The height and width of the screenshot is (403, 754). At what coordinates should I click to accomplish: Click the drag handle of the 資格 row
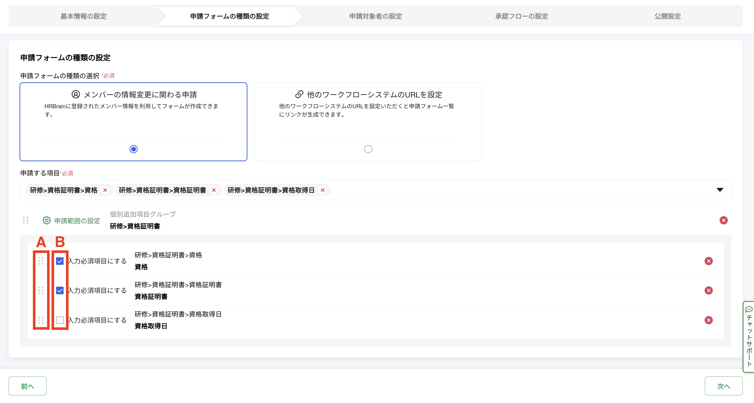coord(41,261)
